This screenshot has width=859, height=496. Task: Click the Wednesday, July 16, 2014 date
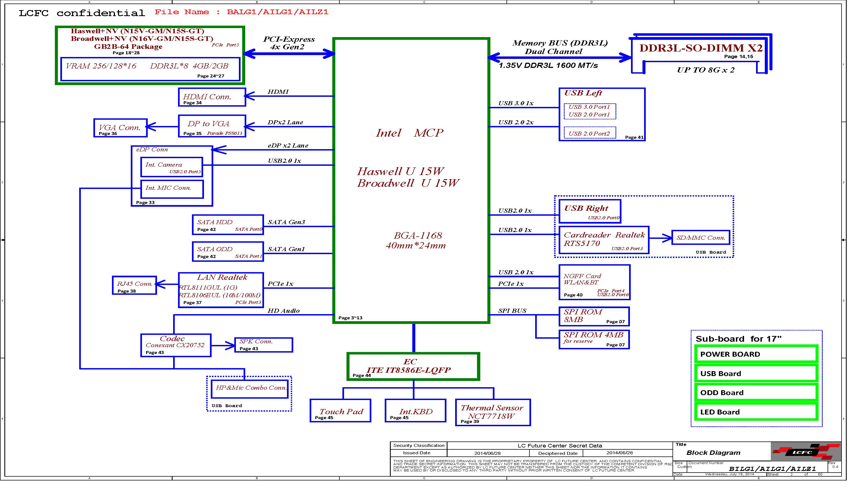[730, 474]
